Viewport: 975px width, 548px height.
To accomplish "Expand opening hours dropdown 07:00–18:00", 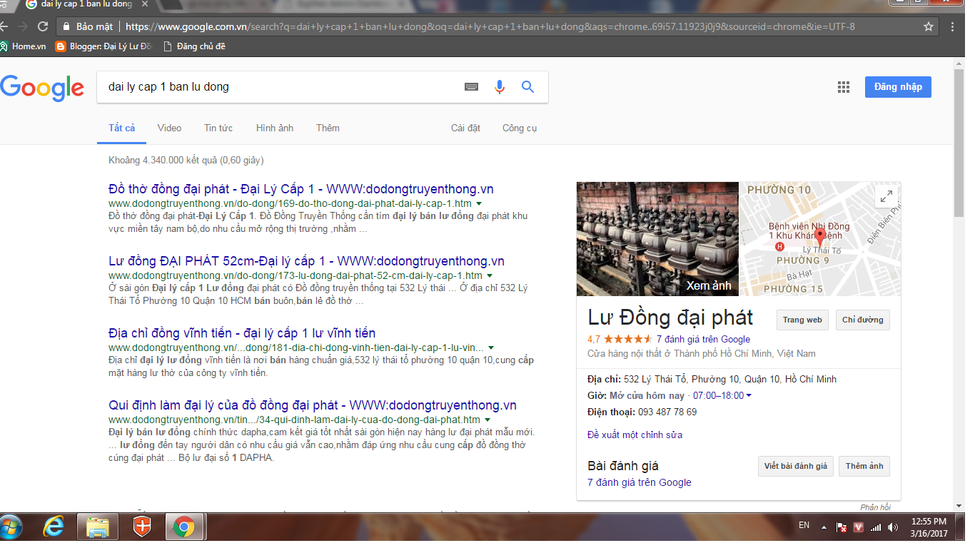I will click(x=748, y=395).
